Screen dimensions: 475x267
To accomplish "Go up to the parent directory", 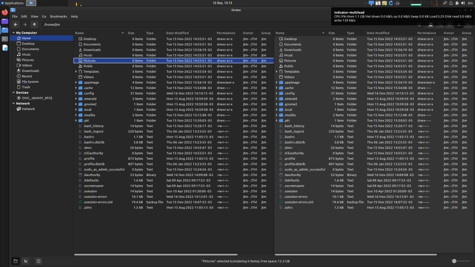I will coord(34,25).
